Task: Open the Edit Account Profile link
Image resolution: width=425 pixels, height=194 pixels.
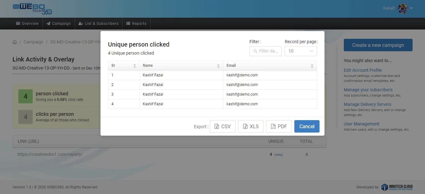Action: coord(363,70)
